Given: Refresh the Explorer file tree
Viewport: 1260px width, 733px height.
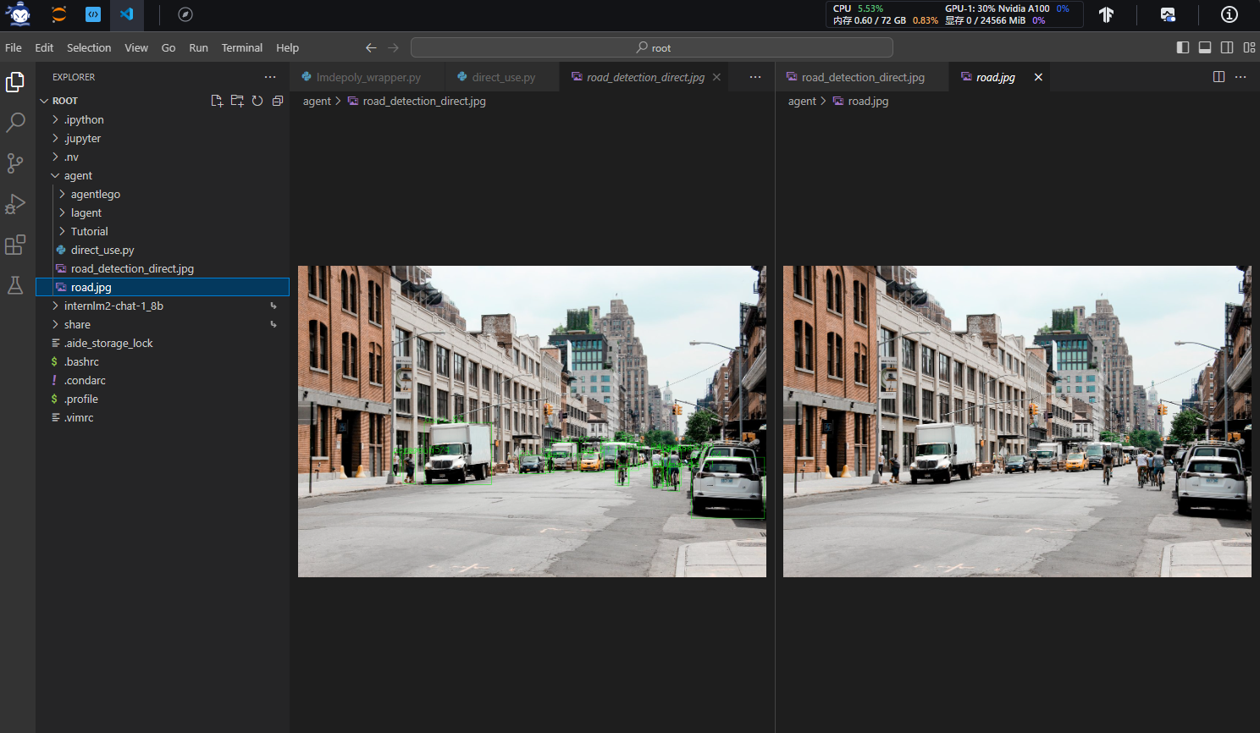Looking at the screenshot, I should [257, 101].
